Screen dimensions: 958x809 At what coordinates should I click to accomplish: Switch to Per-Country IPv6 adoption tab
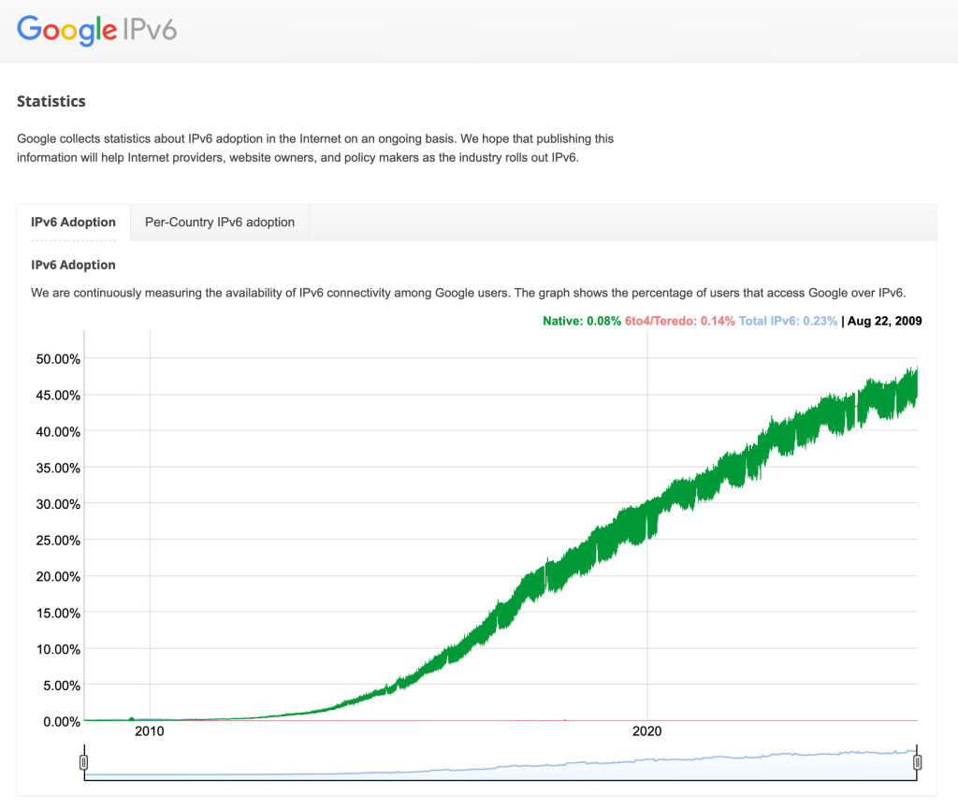tap(220, 223)
